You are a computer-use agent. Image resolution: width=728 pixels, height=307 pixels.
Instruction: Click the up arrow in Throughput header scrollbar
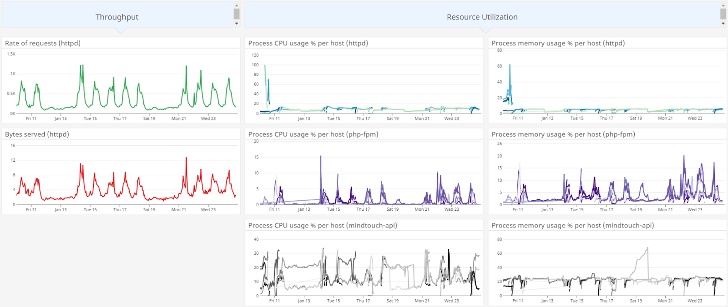click(x=237, y=5)
